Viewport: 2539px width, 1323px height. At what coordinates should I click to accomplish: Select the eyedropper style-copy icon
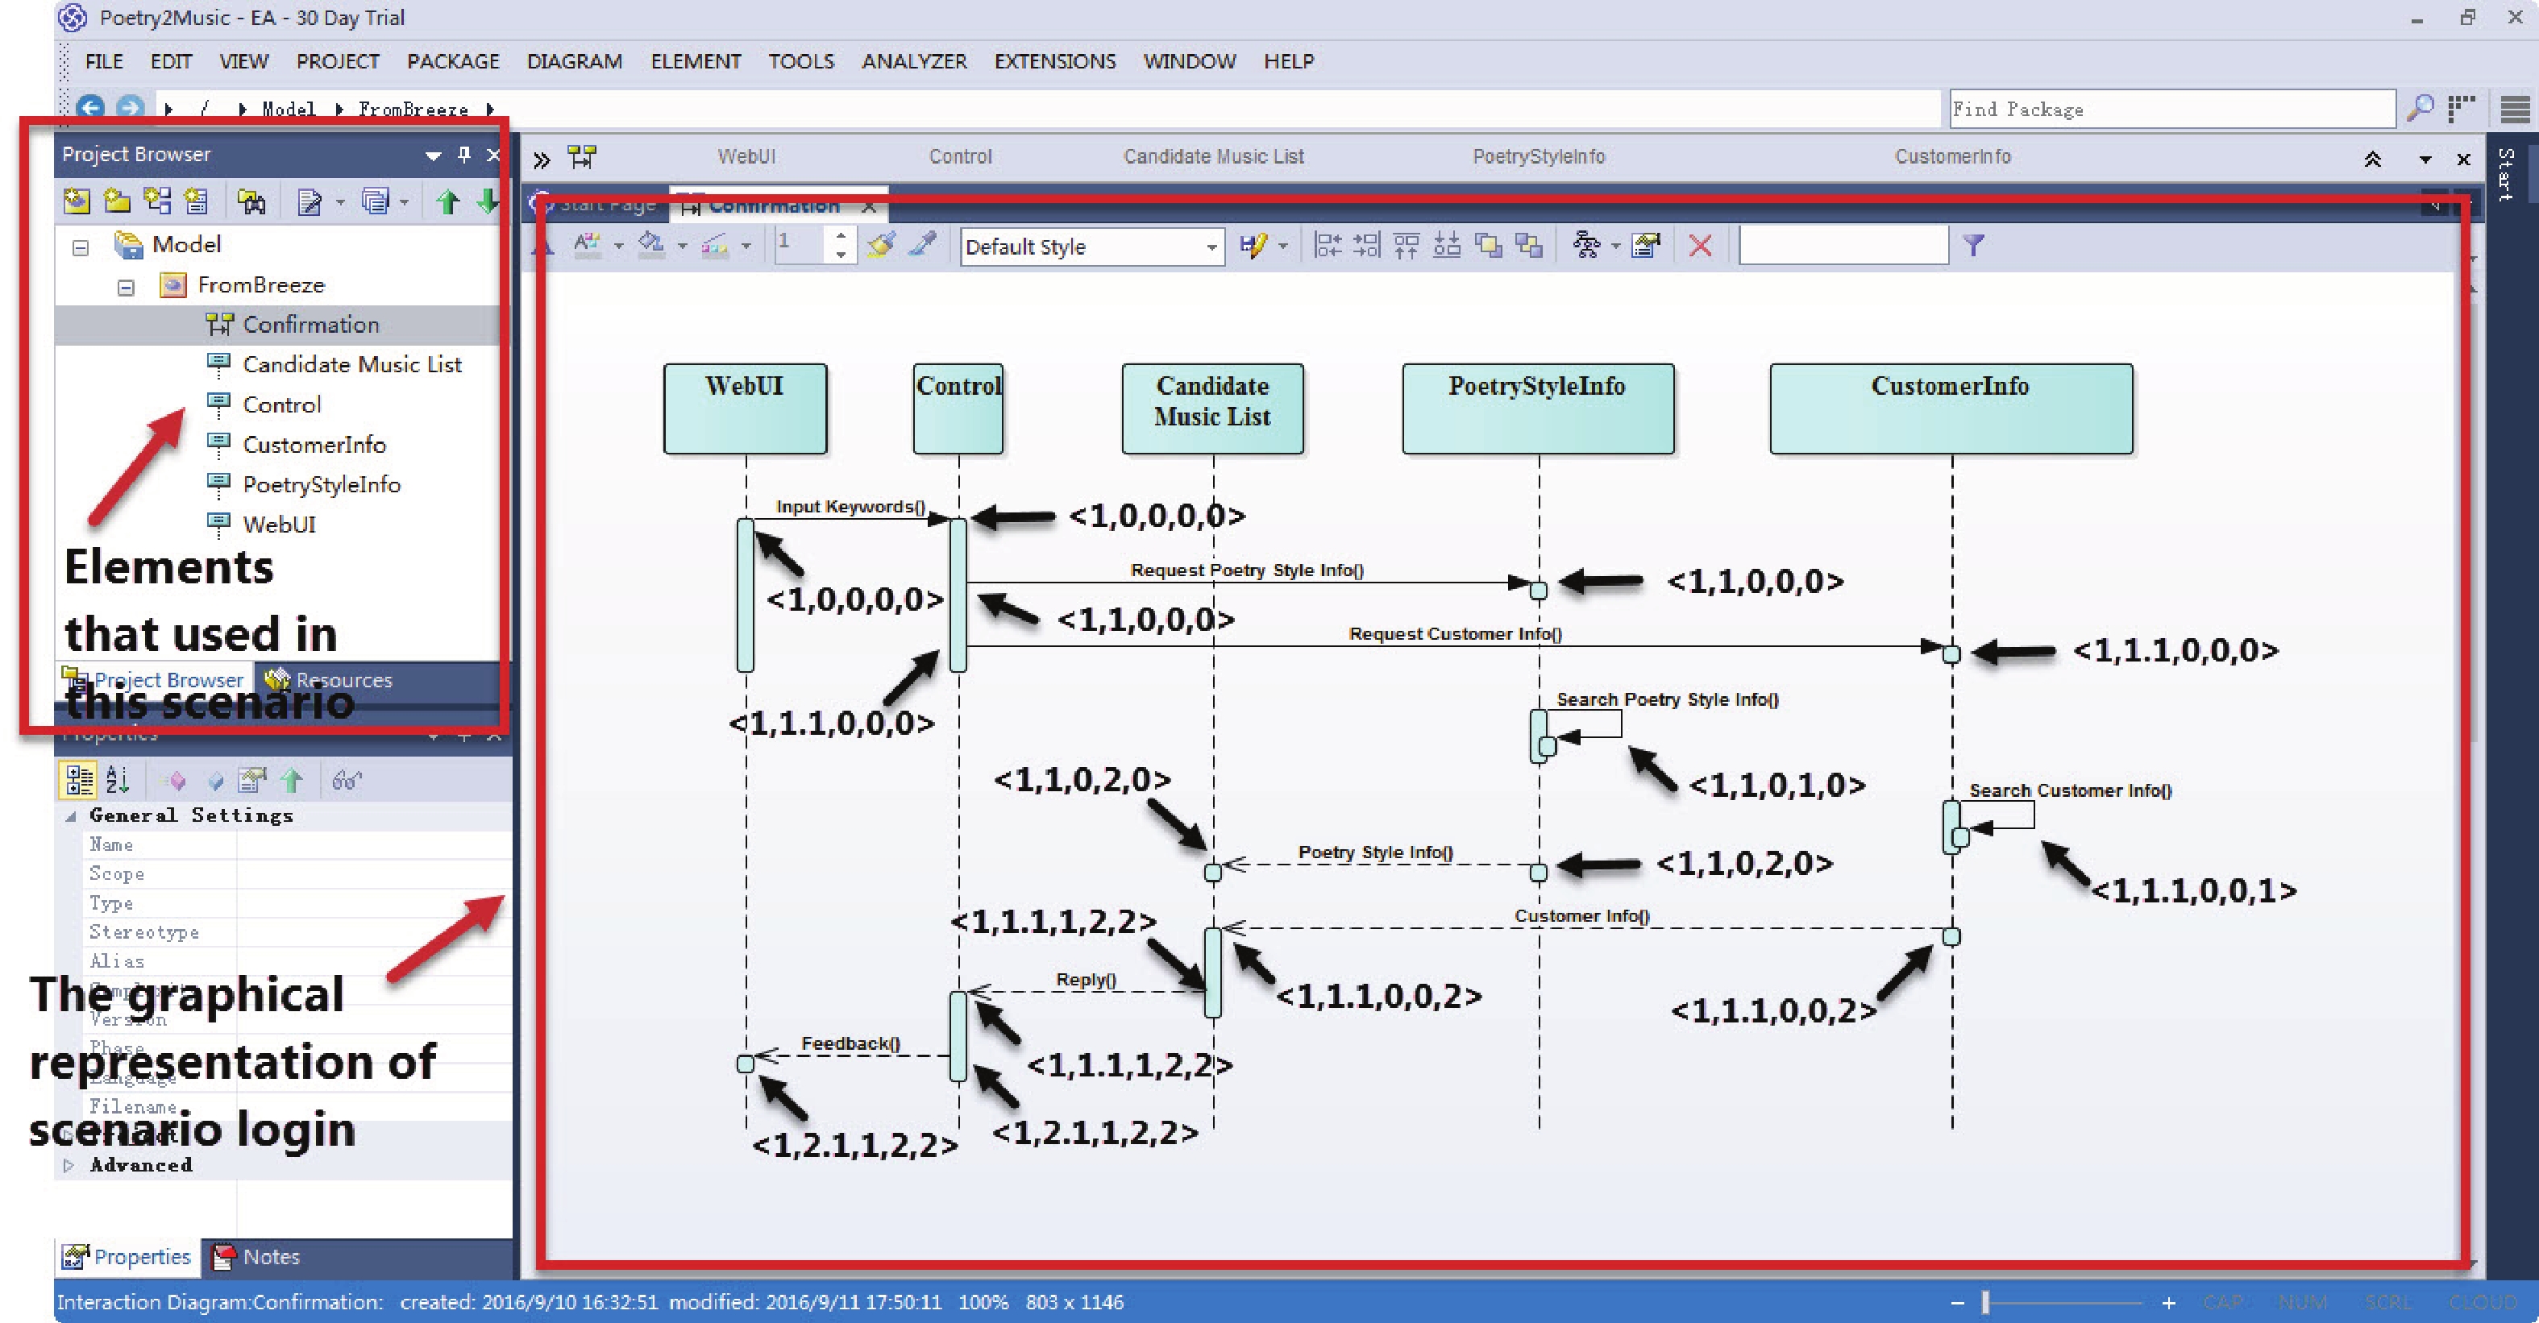[x=923, y=245]
